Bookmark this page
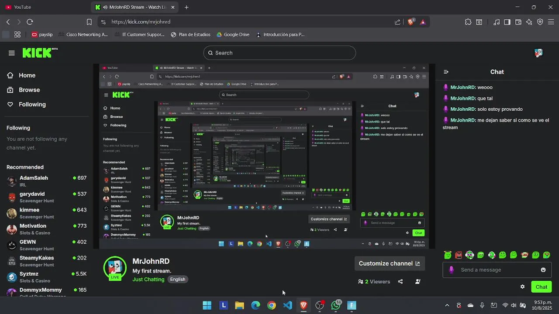The width and height of the screenshot is (559, 314). pos(89,22)
